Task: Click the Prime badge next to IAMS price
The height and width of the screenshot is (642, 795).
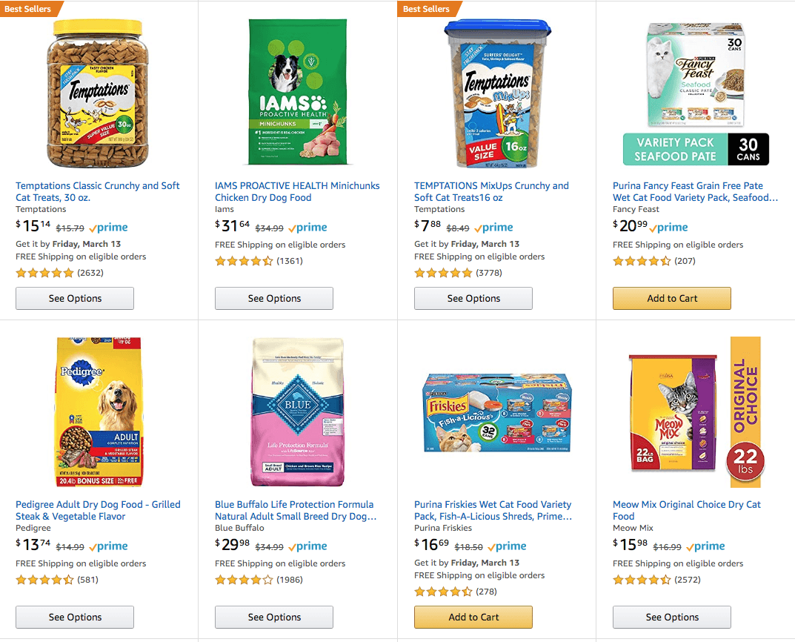Action: [307, 227]
